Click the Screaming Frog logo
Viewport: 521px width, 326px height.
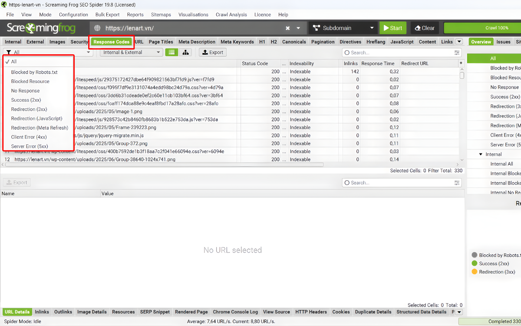coord(41,28)
